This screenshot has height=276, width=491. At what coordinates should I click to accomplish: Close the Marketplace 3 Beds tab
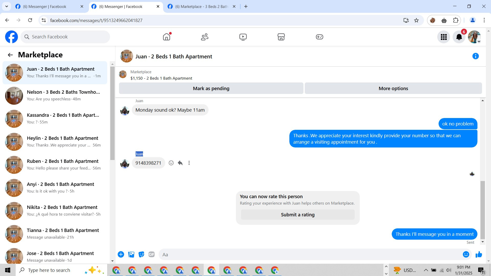tap(234, 6)
